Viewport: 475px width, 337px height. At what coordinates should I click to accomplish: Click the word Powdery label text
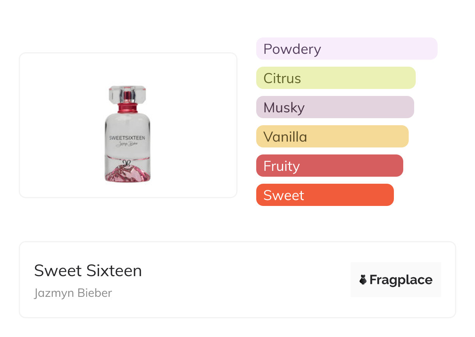(x=292, y=49)
